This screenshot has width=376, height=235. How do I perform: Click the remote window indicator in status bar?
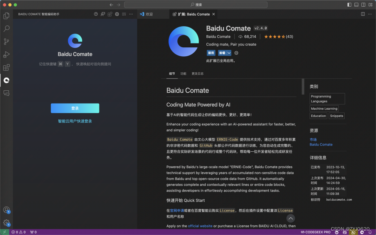click(5, 232)
